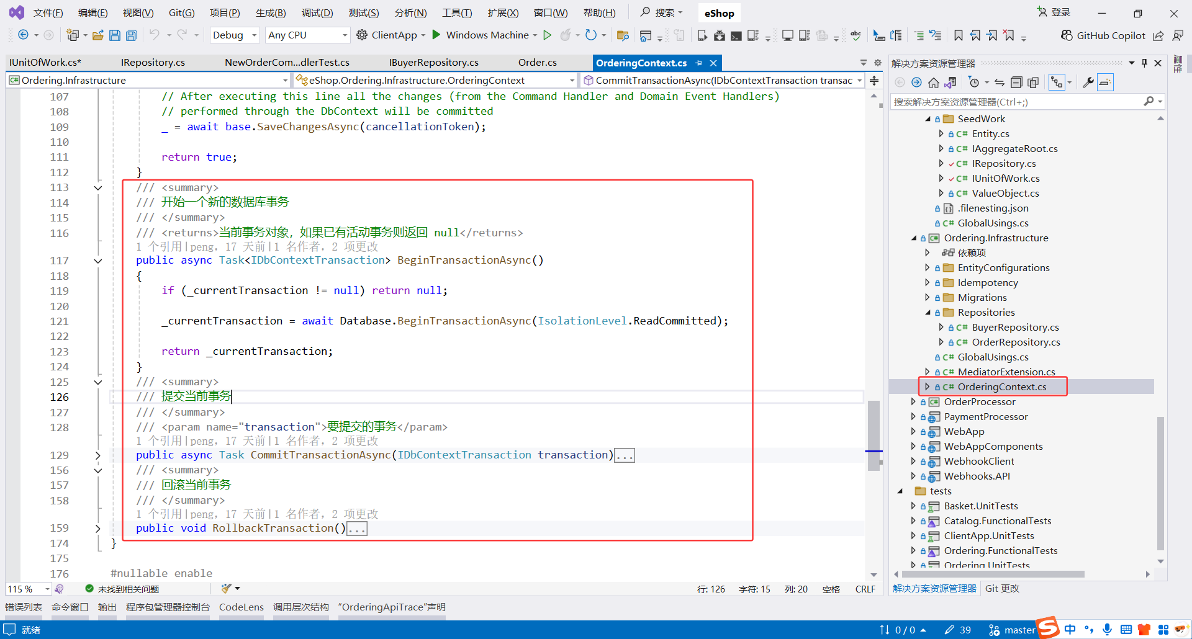
Task: Open Properties wrench icon in Solution Explorer
Action: click(1088, 83)
